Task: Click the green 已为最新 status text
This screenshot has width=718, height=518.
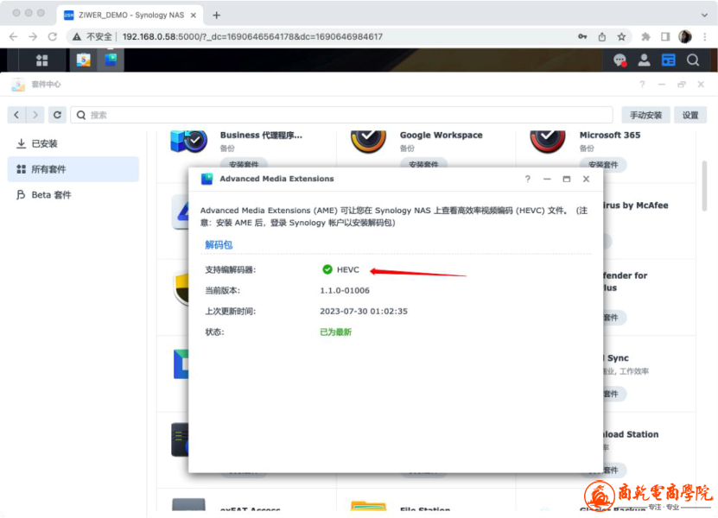Action: tap(335, 332)
